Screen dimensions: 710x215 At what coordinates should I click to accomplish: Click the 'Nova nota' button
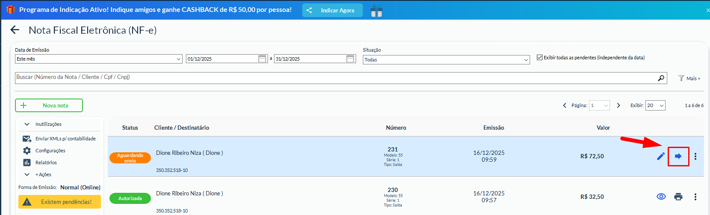(x=49, y=105)
